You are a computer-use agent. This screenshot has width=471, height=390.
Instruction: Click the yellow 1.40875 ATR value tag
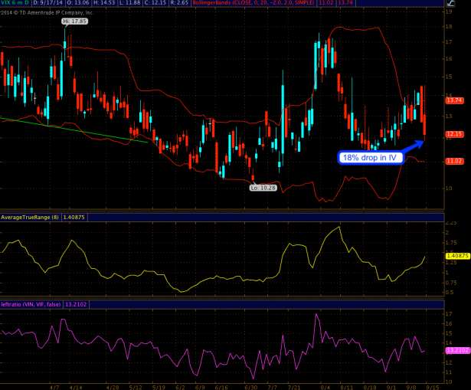point(456,254)
